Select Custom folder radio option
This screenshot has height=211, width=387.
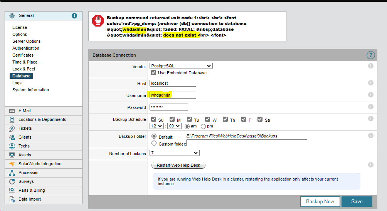click(x=154, y=143)
